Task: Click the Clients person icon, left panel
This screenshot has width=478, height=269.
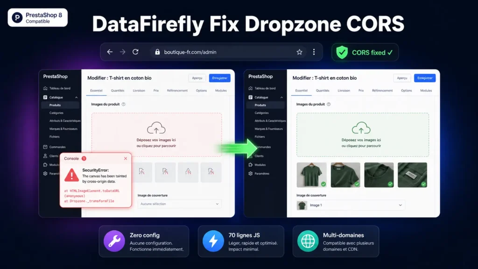Action: [x=45, y=156]
